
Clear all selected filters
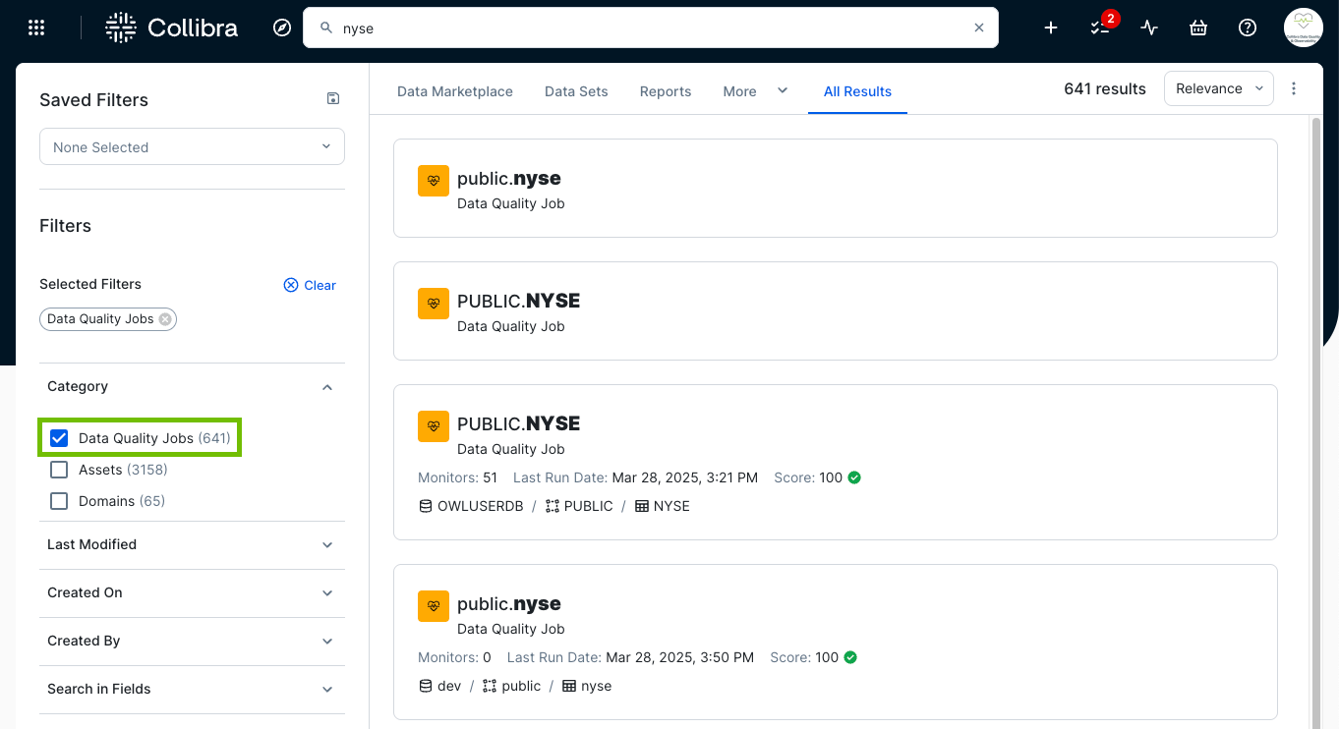pos(310,285)
